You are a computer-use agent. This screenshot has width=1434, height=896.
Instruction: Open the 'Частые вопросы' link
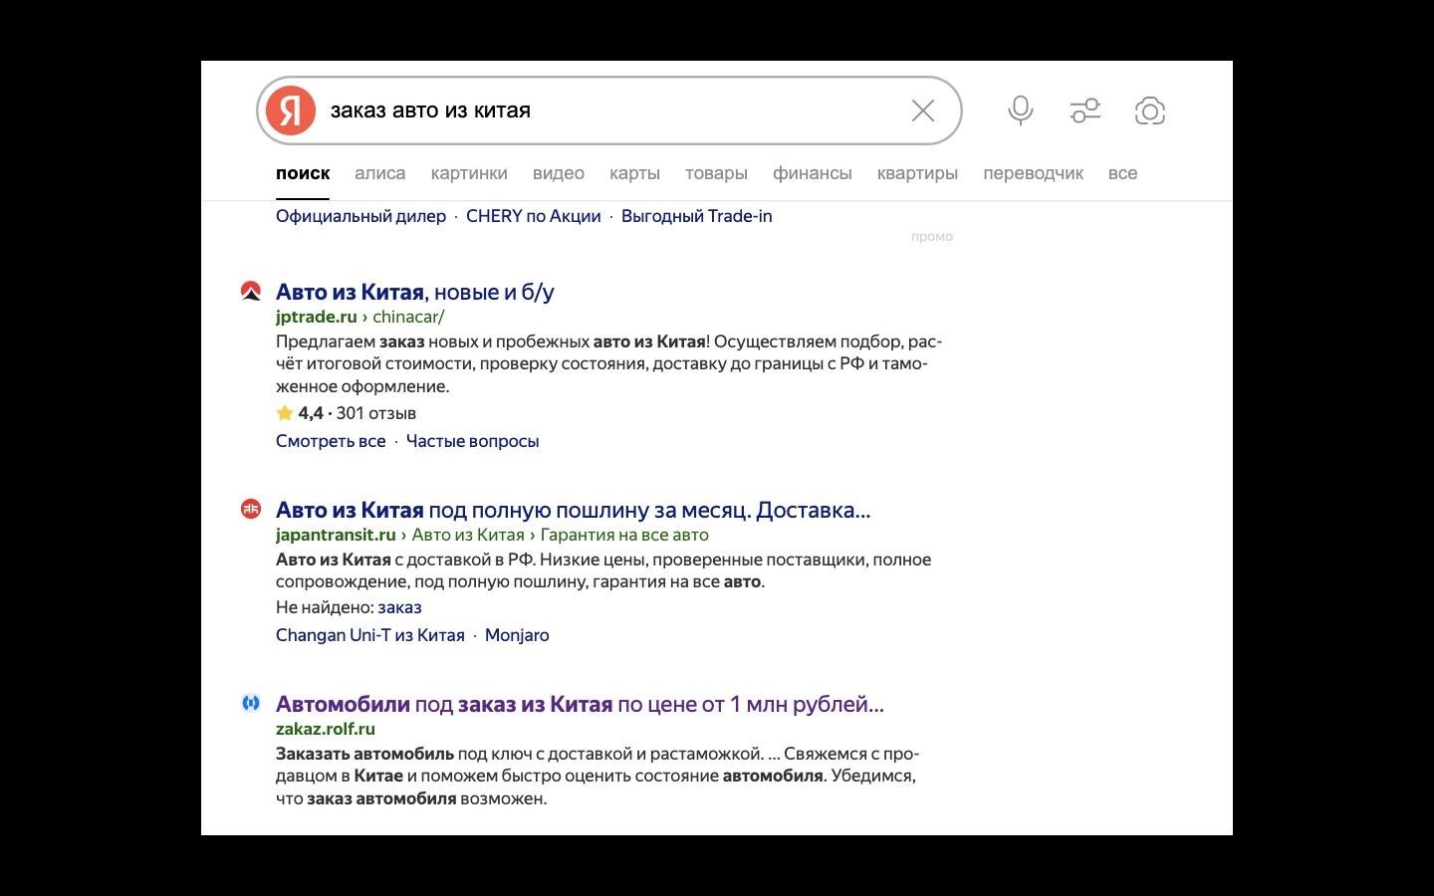tap(473, 441)
